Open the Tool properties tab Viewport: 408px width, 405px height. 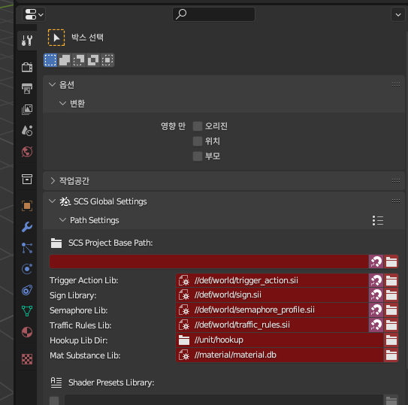point(27,41)
